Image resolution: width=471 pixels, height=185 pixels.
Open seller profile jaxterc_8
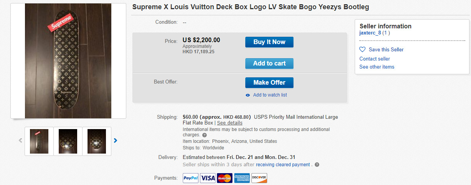(370, 33)
